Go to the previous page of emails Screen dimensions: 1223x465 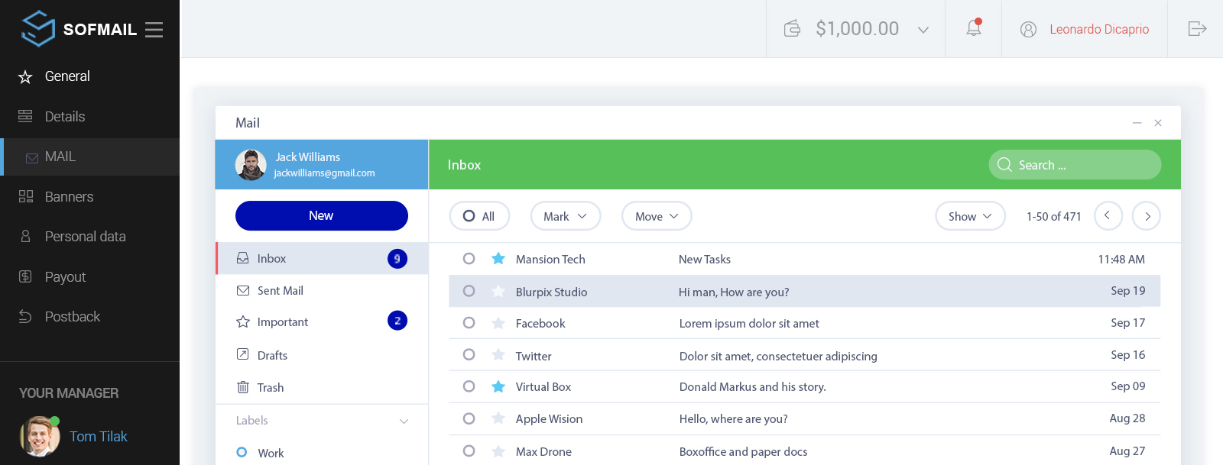(1108, 216)
